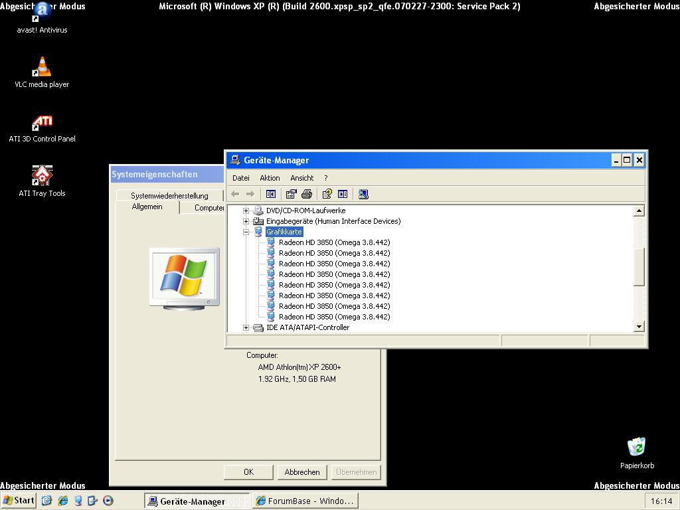Maximize the Geräte-Manager window
Screen dimensions: 680x510
point(627,160)
